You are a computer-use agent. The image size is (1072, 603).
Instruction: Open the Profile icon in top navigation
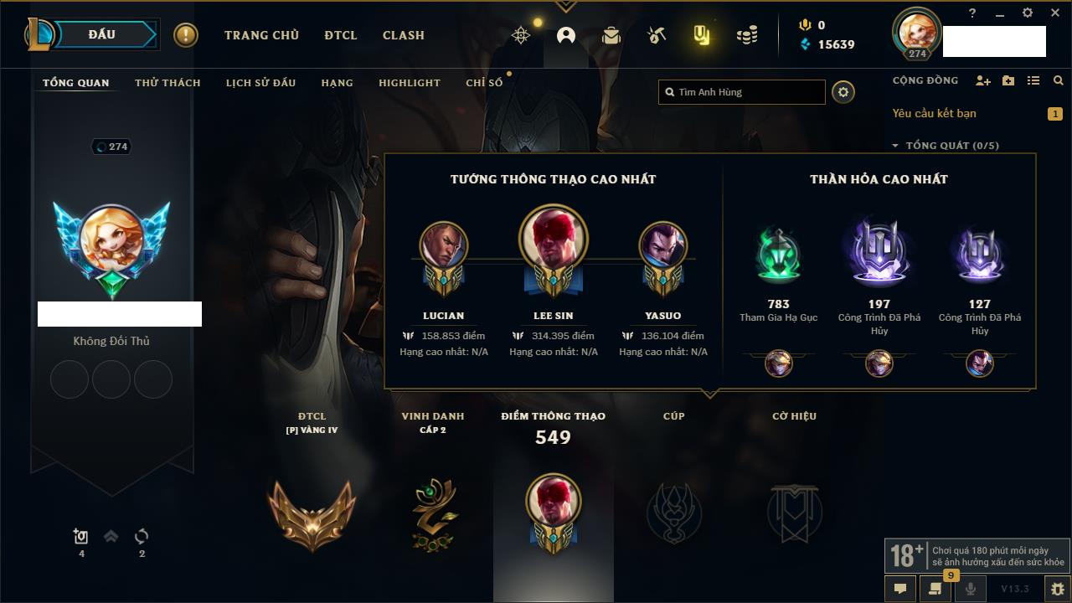(566, 35)
